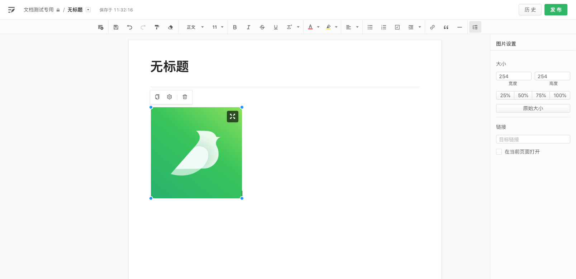Open the font size 11 dropdown

[218, 27]
